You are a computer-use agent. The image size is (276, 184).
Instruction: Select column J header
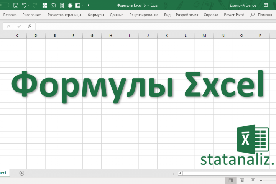coord(148,36)
